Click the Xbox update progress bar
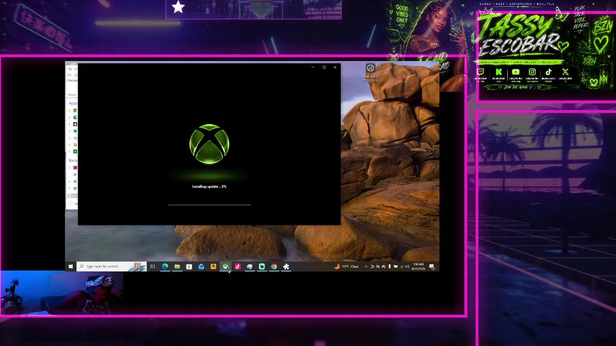616x346 pixels. click(x=209, y=205)
